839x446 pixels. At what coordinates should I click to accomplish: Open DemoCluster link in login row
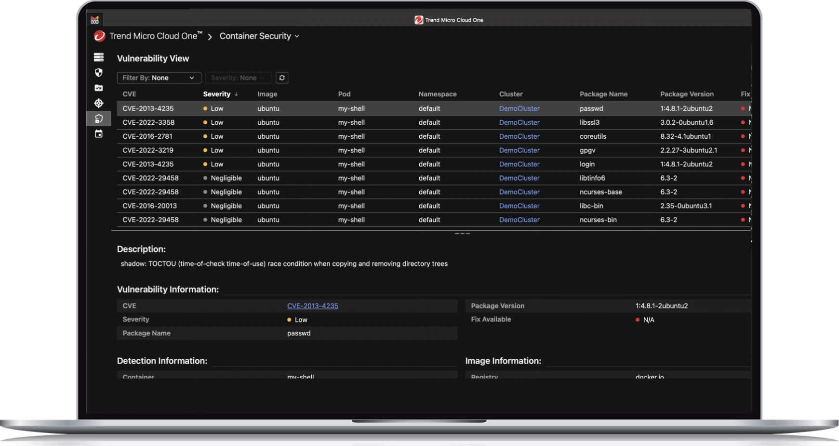tap(519, 164)
